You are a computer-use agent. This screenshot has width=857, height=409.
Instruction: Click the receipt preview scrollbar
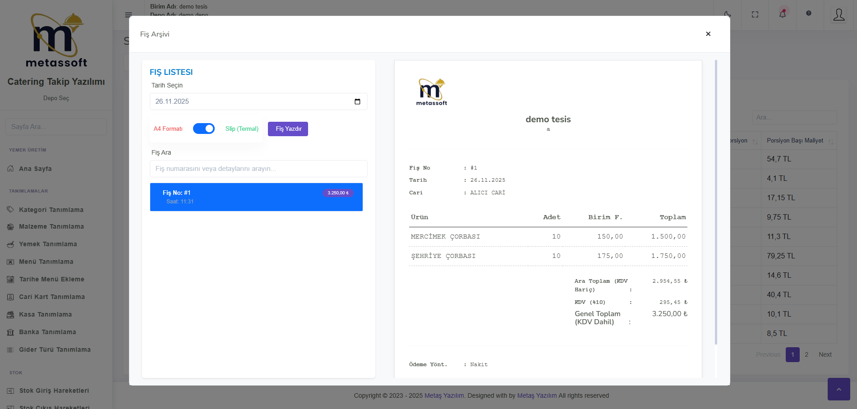[x=716, y=203]
